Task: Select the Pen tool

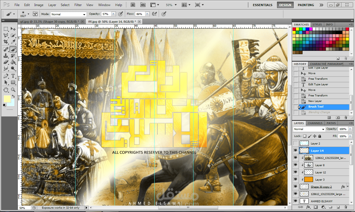Action: pyautogui.click(x=6, y=76)
